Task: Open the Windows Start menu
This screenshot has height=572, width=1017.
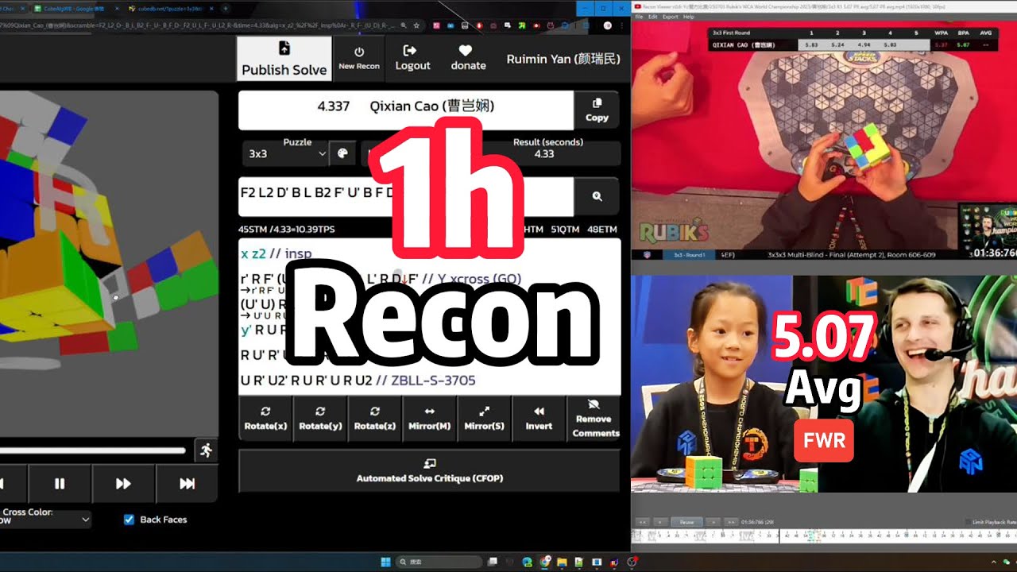Action: (386, 562)
